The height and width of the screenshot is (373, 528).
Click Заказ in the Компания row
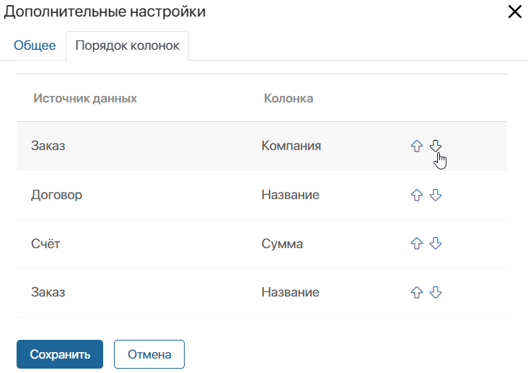[x=48, y=146]
